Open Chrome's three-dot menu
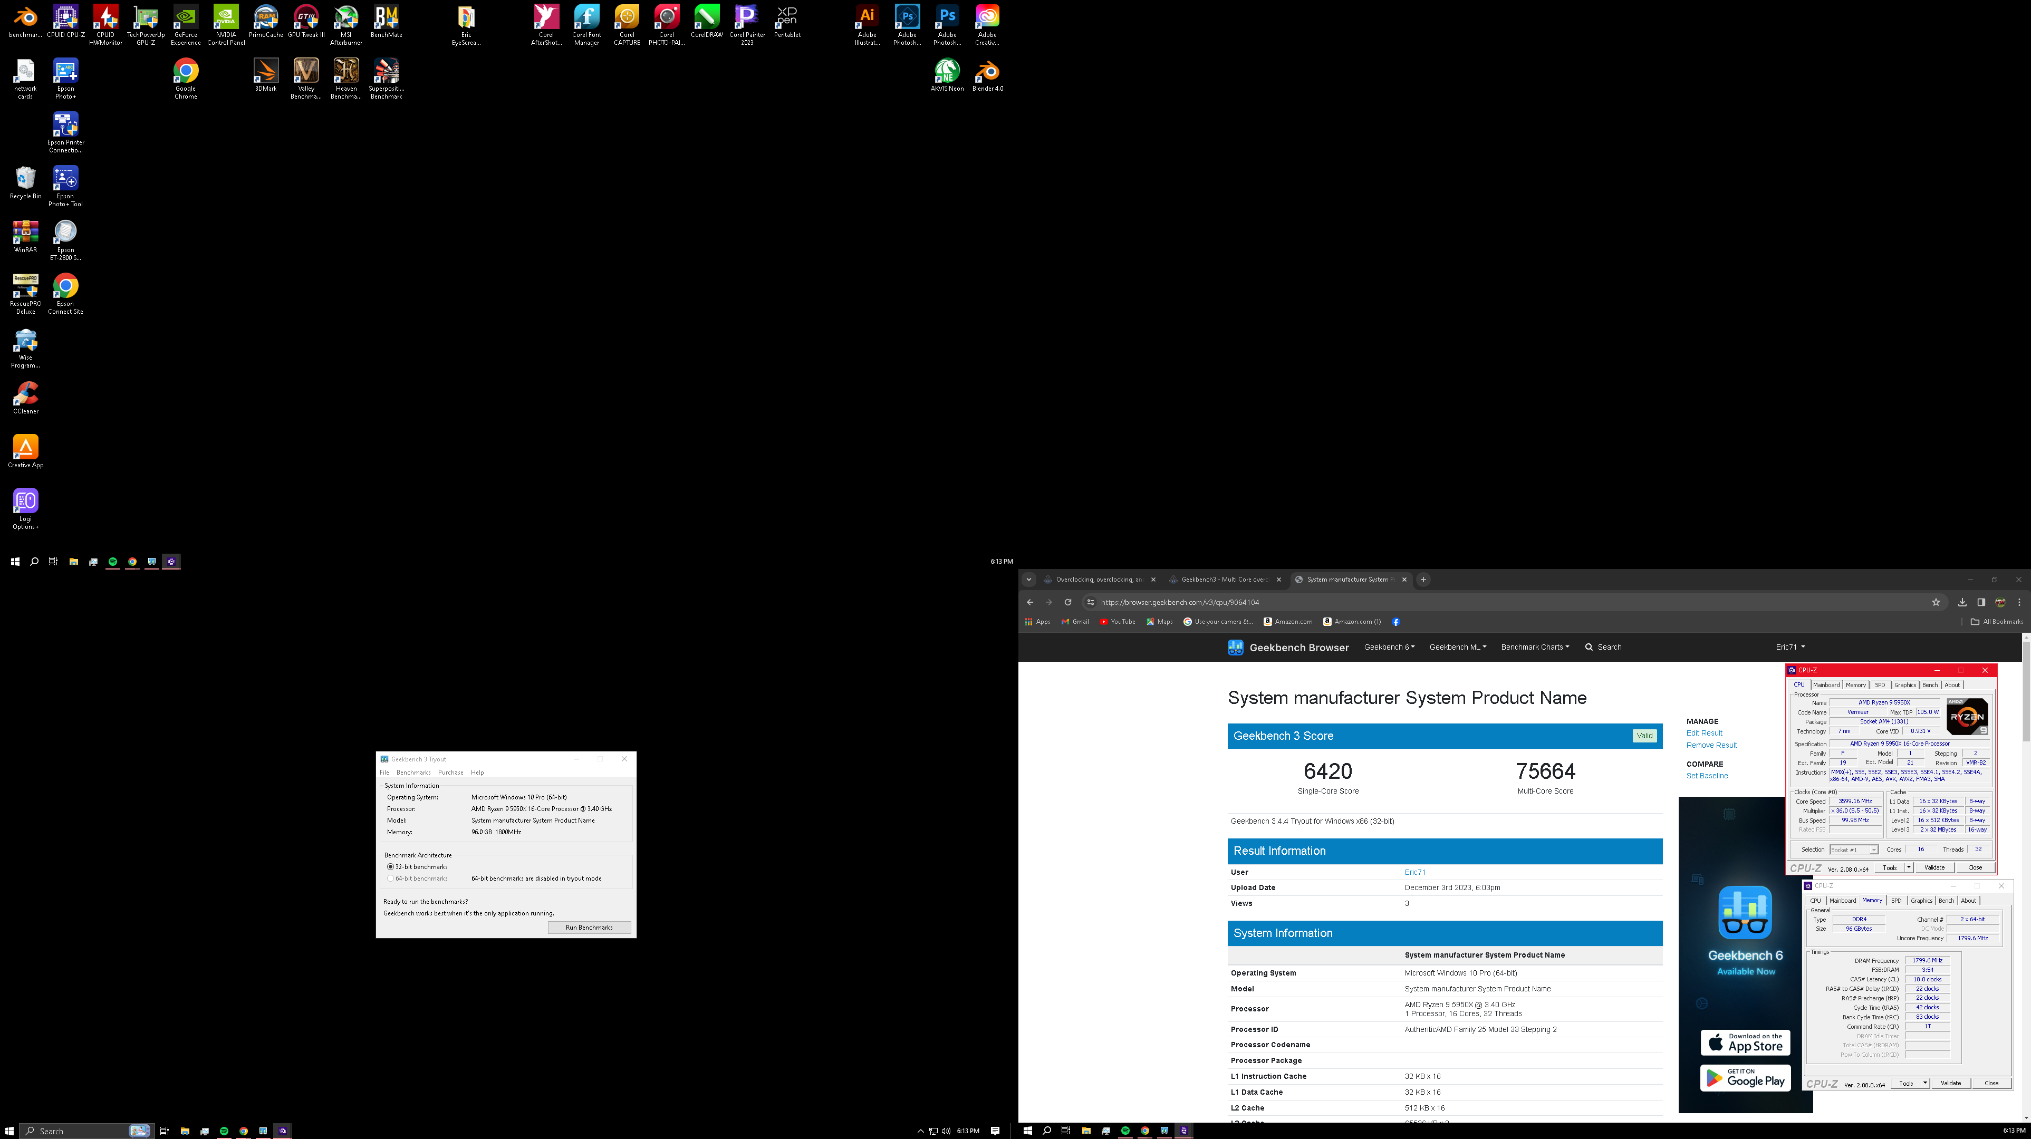The width and height of the screenshot is (2031, 1139). (2019, 602)
